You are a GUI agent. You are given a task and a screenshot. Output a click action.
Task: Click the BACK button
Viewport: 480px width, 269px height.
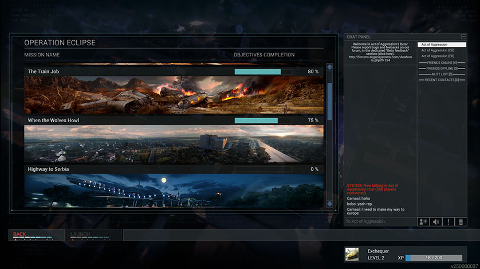[x=37, y=235]
